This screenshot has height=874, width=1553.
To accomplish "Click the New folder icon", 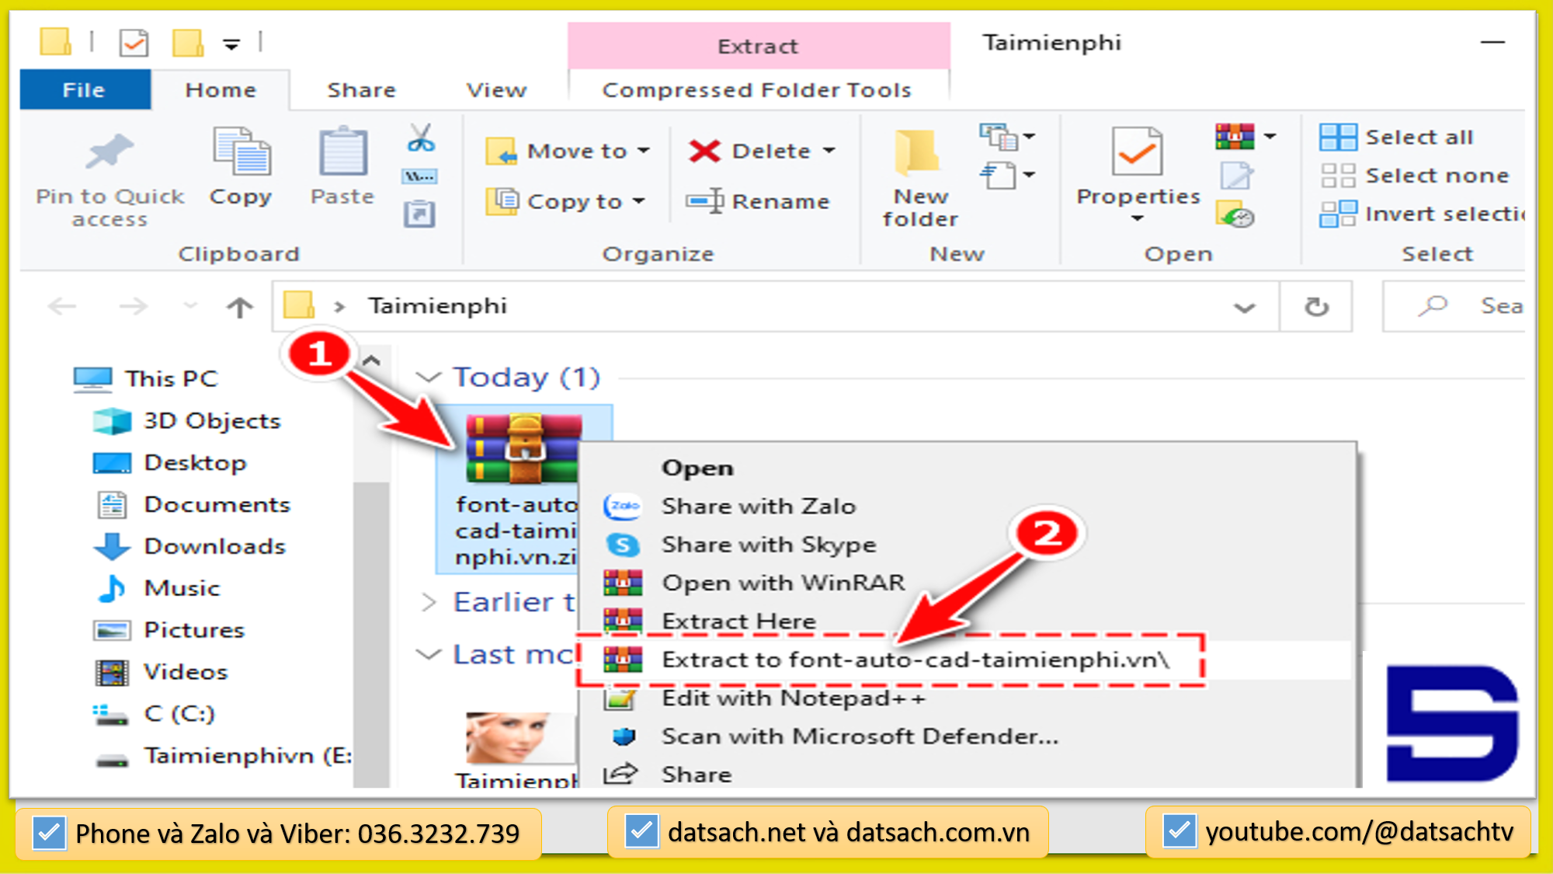I will coord(919,152).
